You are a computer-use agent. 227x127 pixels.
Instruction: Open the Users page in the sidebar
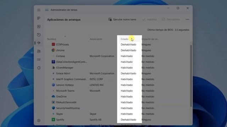pyautogui.click(x=39, y=51)
